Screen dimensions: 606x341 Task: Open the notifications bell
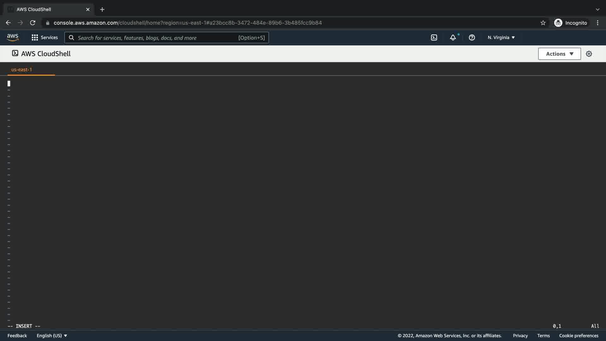click(x=453, y=38)
